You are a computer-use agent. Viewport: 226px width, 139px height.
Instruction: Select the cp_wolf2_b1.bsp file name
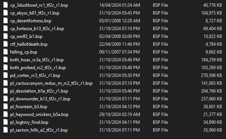[x=26, y=36]
